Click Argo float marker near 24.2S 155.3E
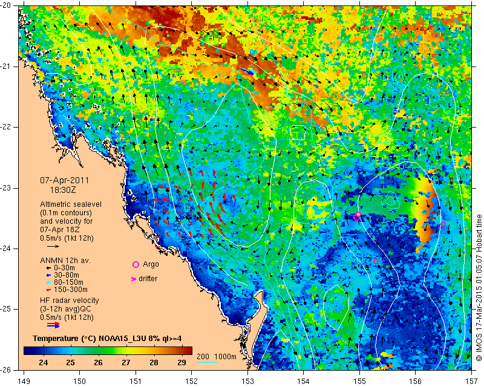This screenshot has height=387, width=484. (376, 261)
